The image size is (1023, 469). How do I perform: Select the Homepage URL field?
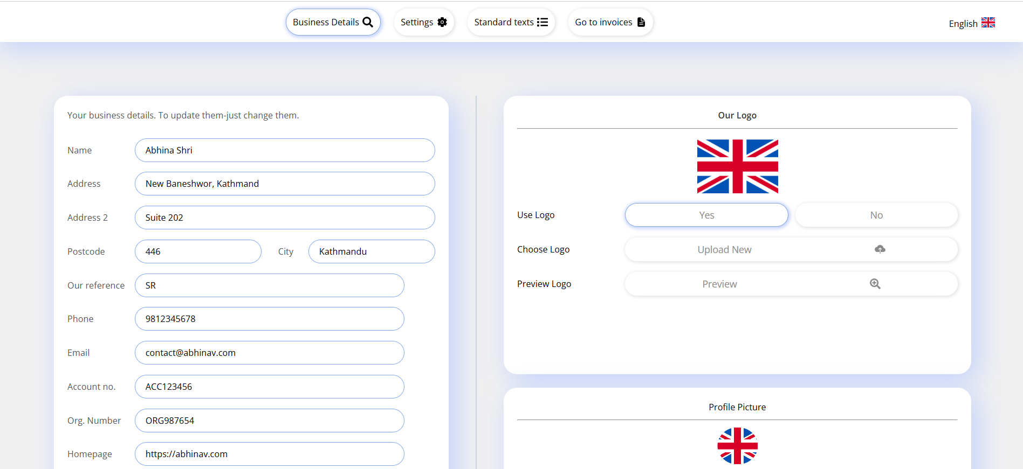point(269,454)
